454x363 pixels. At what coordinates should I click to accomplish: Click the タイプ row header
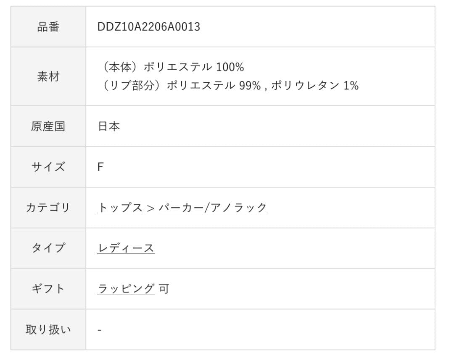click(48, 247)
